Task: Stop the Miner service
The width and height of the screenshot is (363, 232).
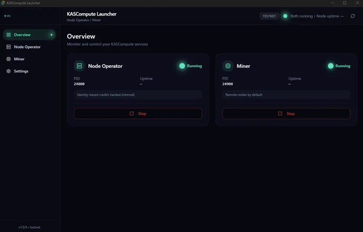Action: [x=286, y=114]
